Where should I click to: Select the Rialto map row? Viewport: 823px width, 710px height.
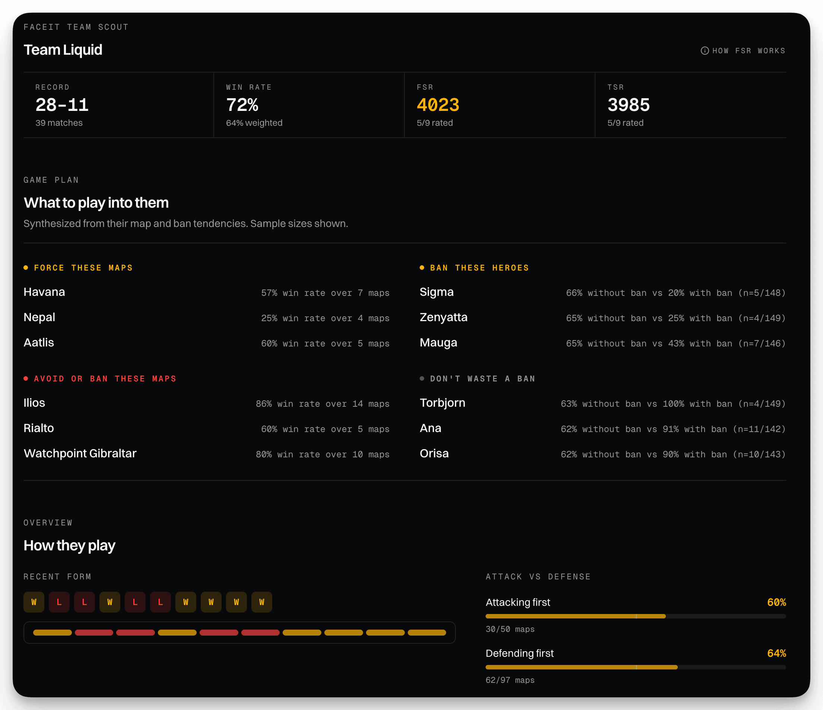pos(207,429)
